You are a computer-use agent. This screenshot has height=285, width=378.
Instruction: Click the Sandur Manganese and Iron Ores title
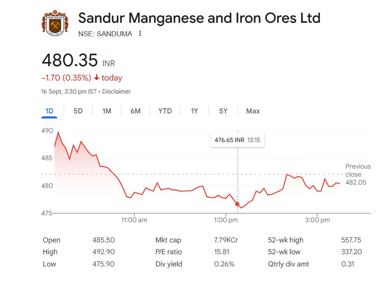point(199,18)
